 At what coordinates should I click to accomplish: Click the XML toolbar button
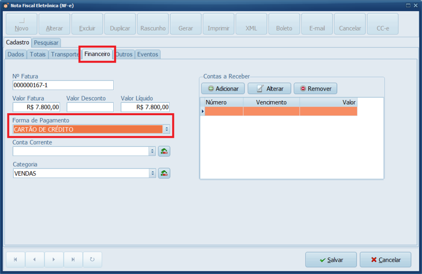pyautogui.click(x=251, y=24)
